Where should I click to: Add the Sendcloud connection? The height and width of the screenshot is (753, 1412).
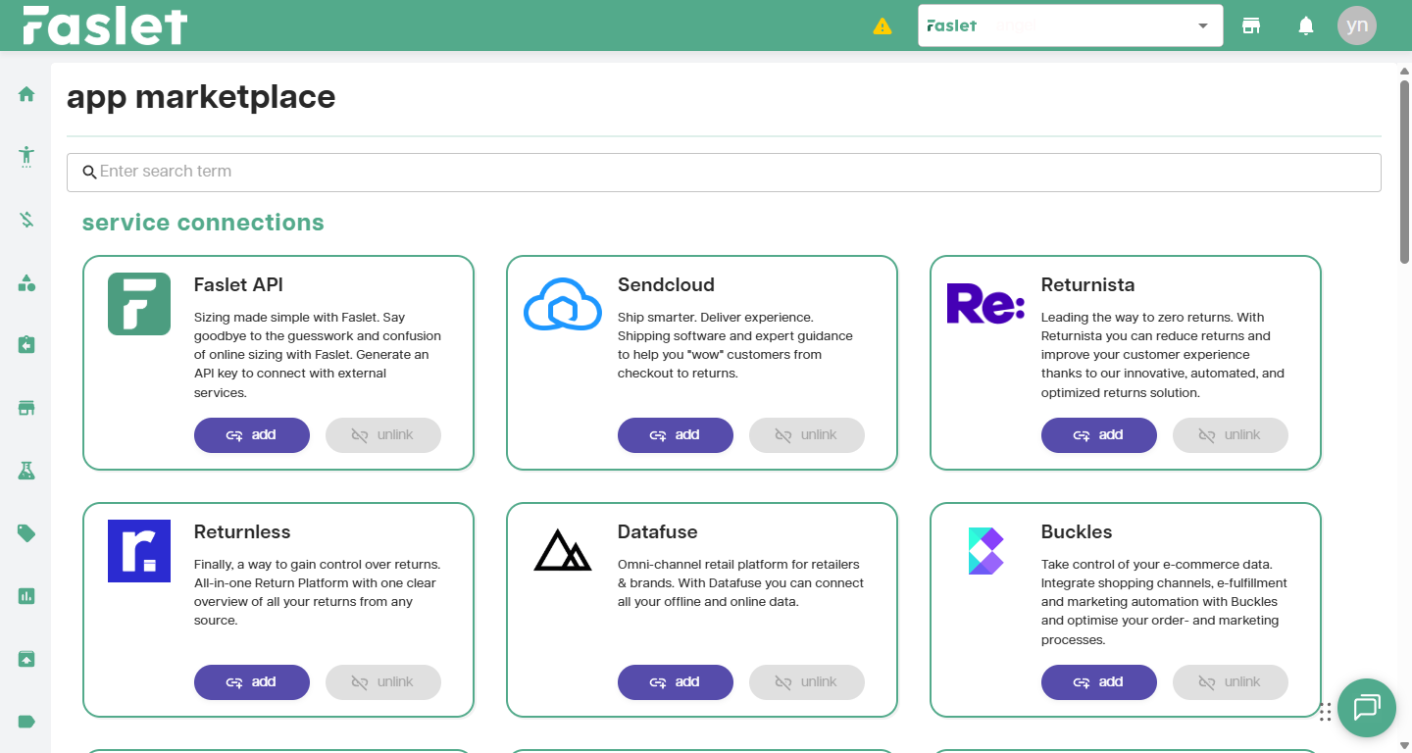(x=676, y=435)
